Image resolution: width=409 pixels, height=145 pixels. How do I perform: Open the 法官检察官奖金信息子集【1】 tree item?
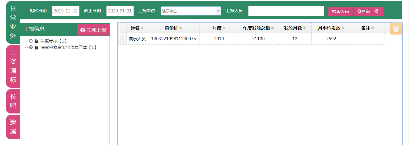pyautogui.click(x=69, y=47)
